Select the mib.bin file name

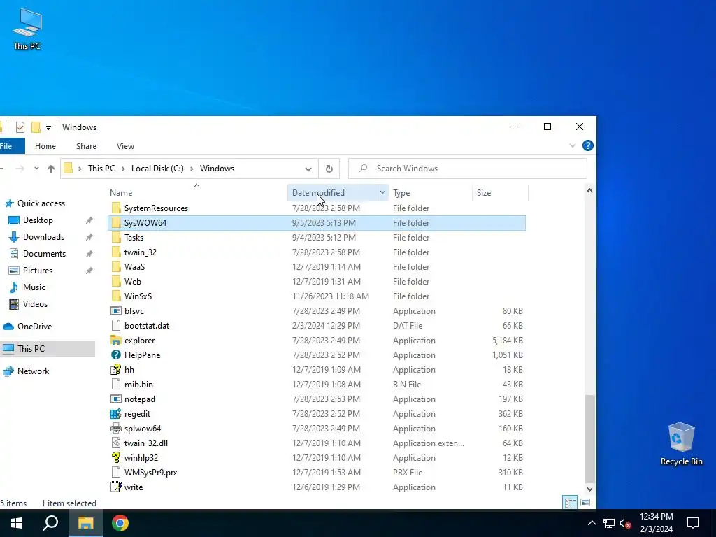coord(138,385)
